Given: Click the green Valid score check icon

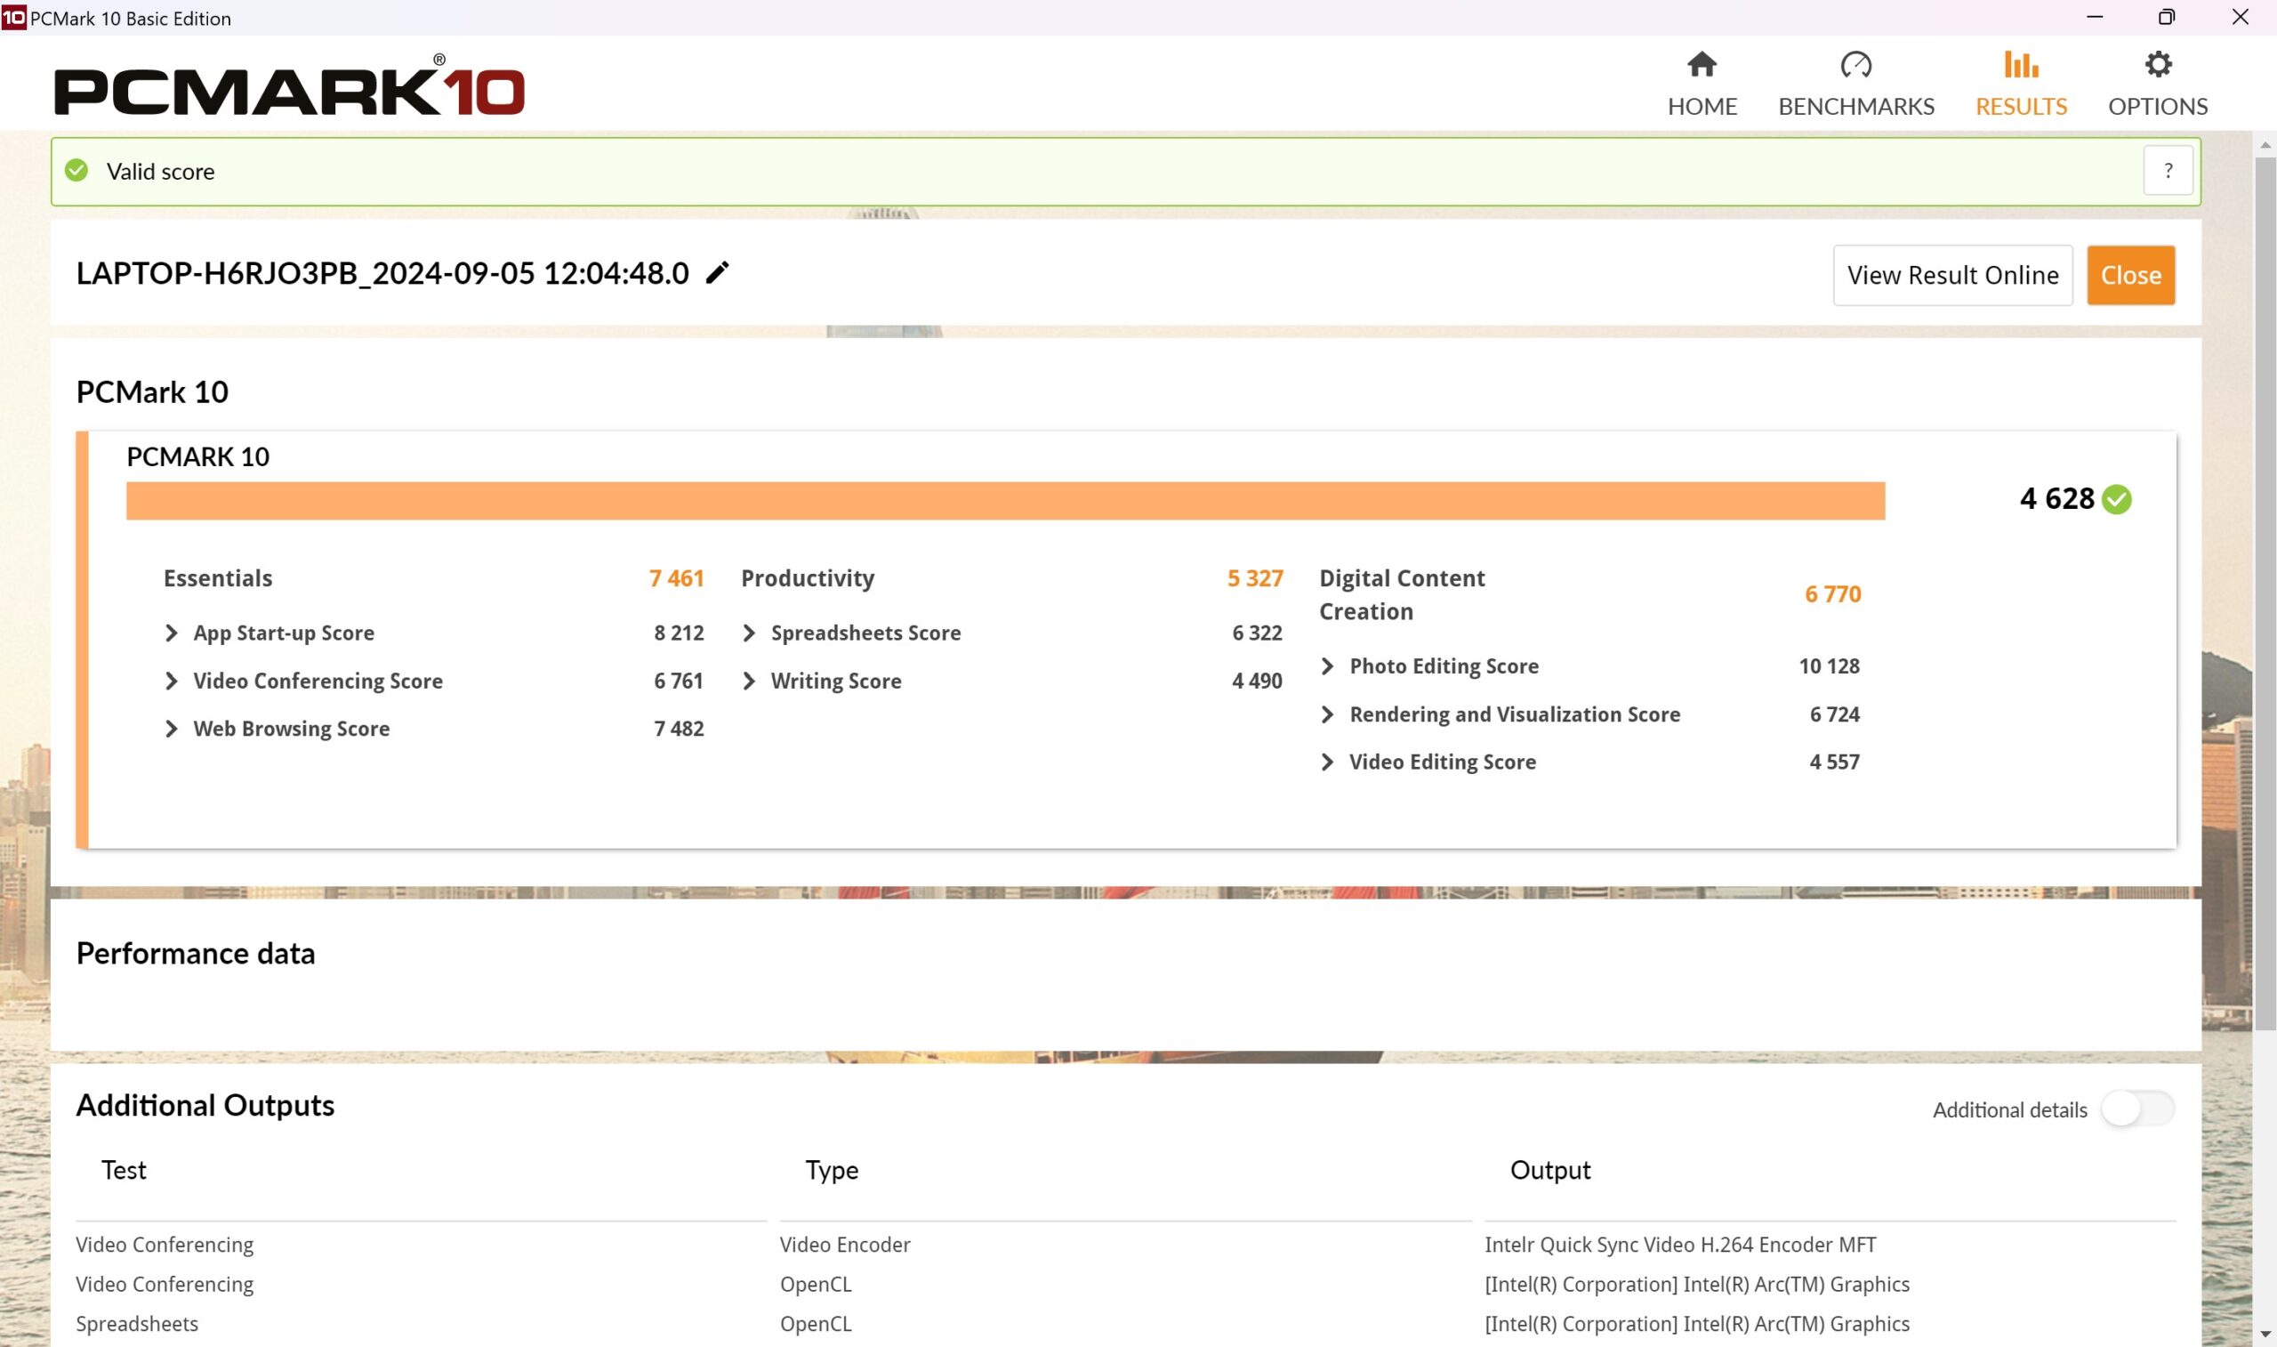Looking at the screenshot, I should tap(77, 171).
